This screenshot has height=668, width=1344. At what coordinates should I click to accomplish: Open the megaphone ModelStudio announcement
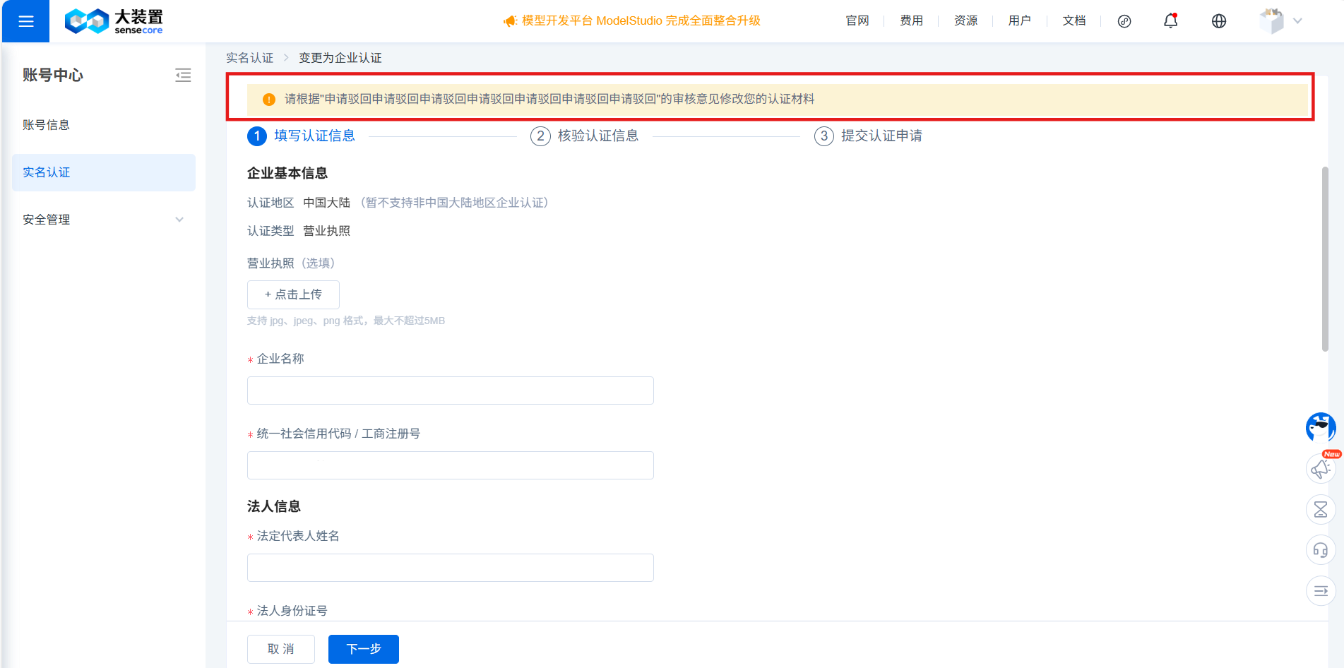631,21
